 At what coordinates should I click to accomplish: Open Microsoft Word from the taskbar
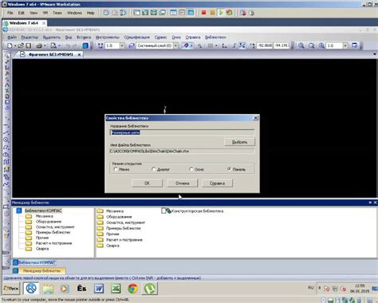click(x=99, y=289)
